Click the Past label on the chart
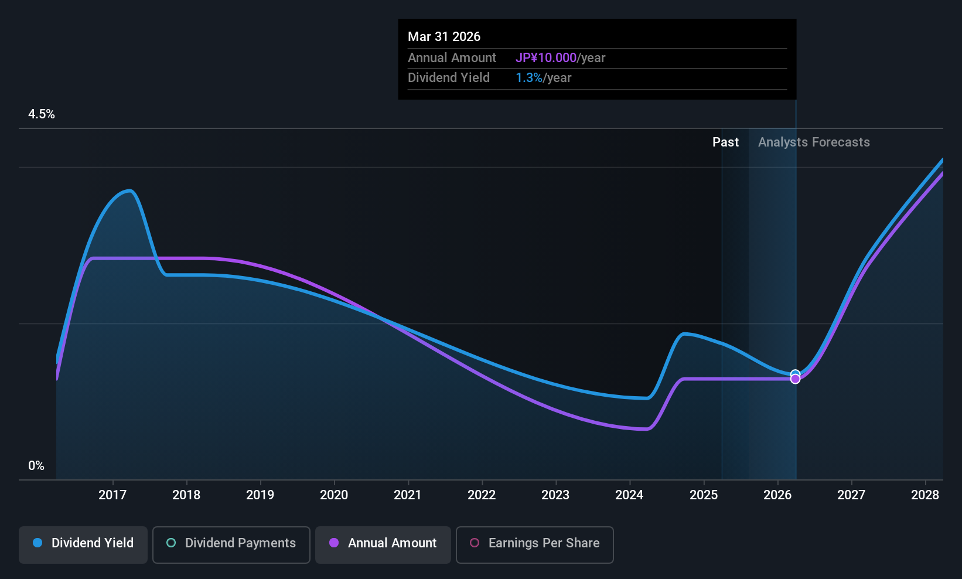This screenshot has height=579, width=962. coord(725,142)
